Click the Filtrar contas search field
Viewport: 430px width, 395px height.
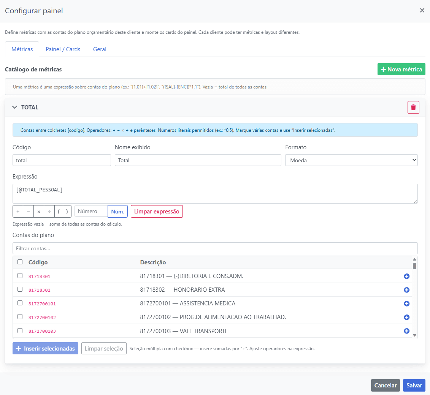coord(215,248)
